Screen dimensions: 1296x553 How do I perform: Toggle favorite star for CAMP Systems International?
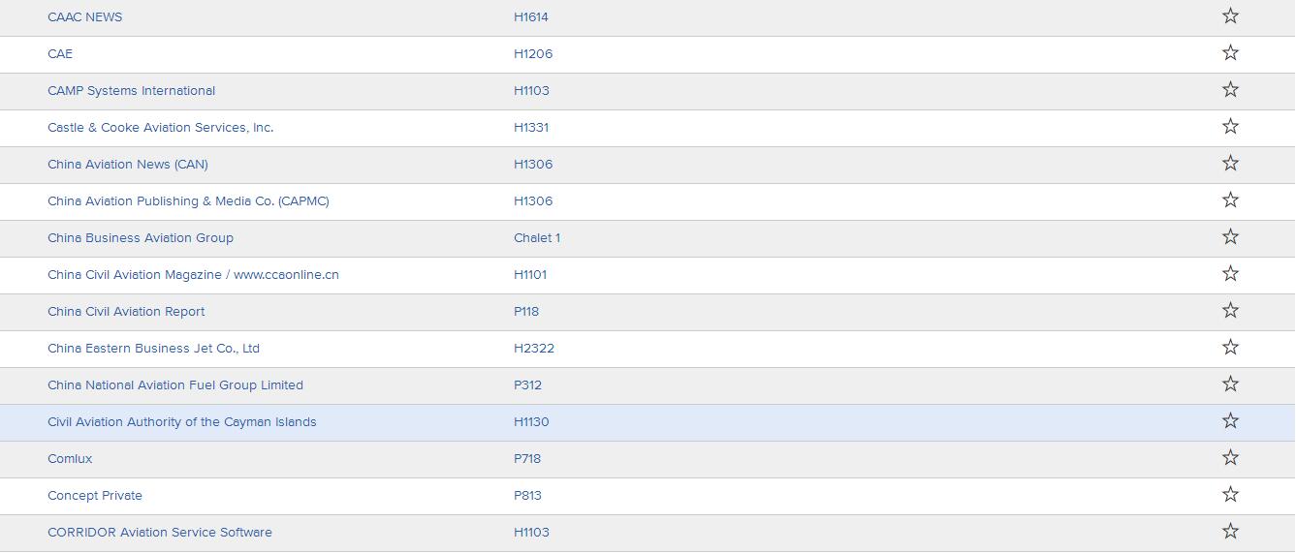pyautogui.click(x=1230, y=89)
